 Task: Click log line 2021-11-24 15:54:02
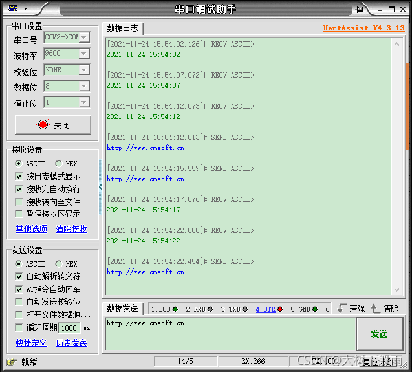coord(143,55)
